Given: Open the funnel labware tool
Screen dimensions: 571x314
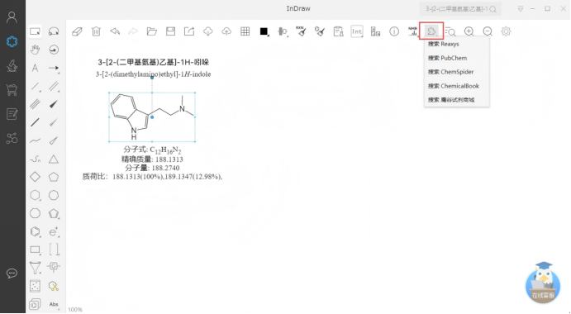Looking at the screenshot, I should click(x=35, y=268).
